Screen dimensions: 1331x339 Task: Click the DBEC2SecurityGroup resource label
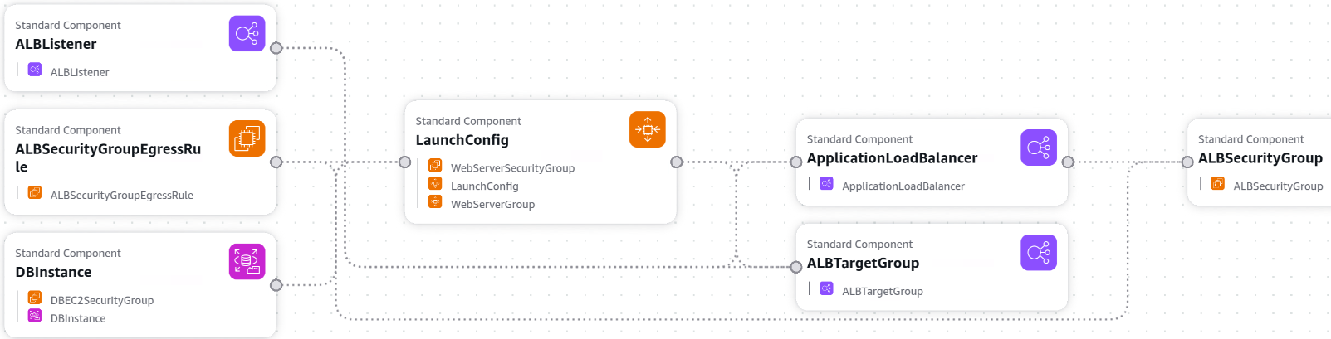coord(102,301)
